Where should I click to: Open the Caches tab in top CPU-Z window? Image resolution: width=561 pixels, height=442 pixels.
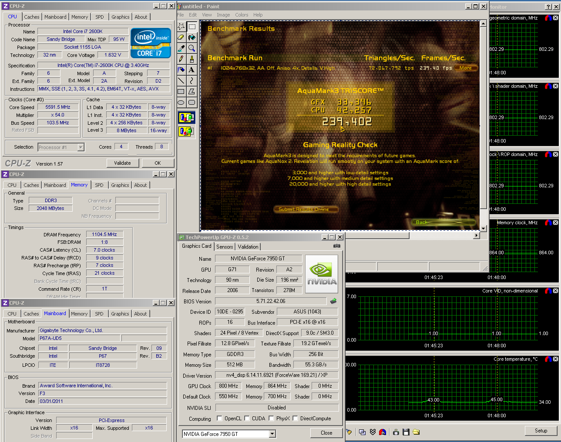[31, 17]
